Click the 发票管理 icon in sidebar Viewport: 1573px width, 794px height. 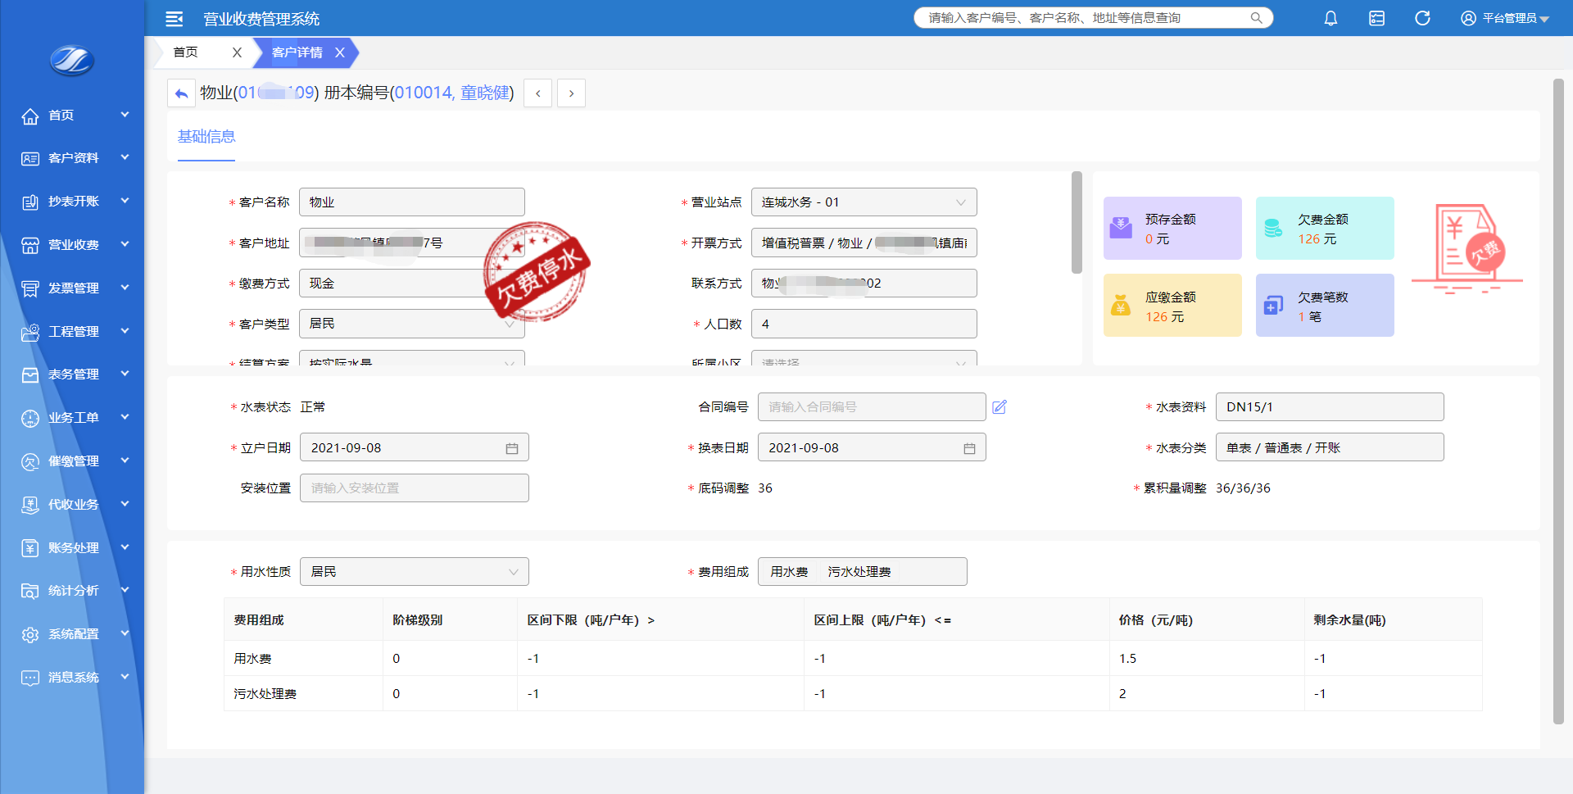click(30, 288)
